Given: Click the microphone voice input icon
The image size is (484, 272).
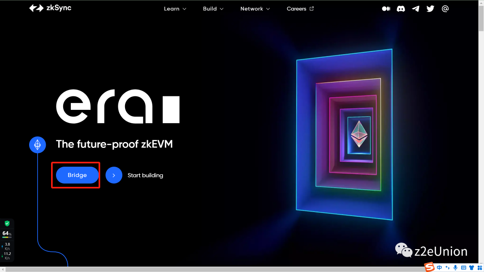Looking at the screenshot, I should pos(455,268).
